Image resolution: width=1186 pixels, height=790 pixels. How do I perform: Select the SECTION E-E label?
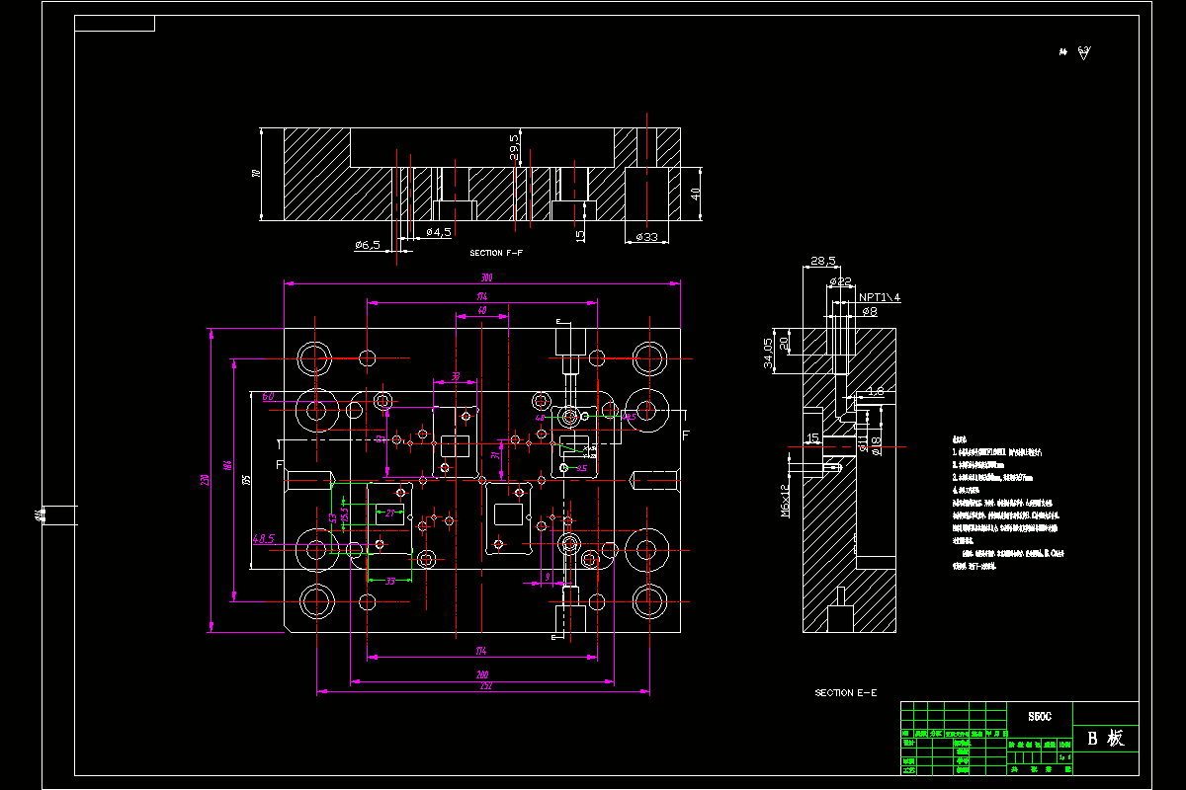(845, 693)
